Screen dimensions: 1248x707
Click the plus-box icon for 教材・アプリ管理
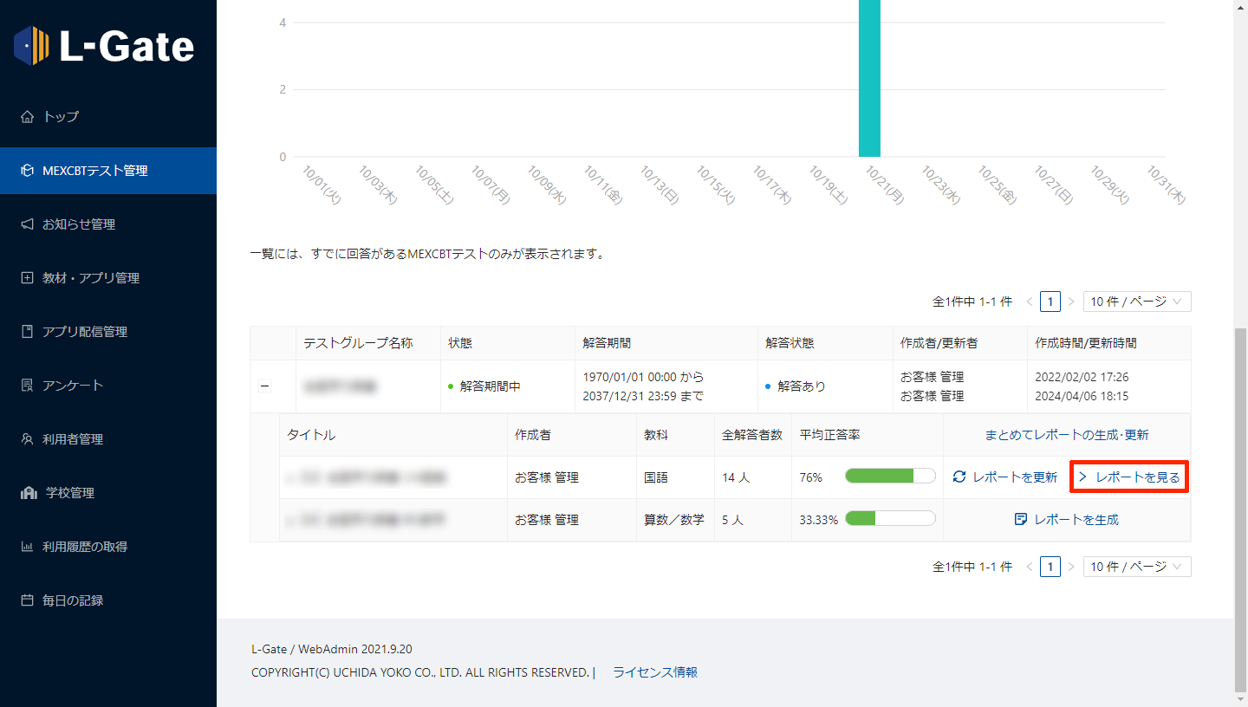coord(27,278)
